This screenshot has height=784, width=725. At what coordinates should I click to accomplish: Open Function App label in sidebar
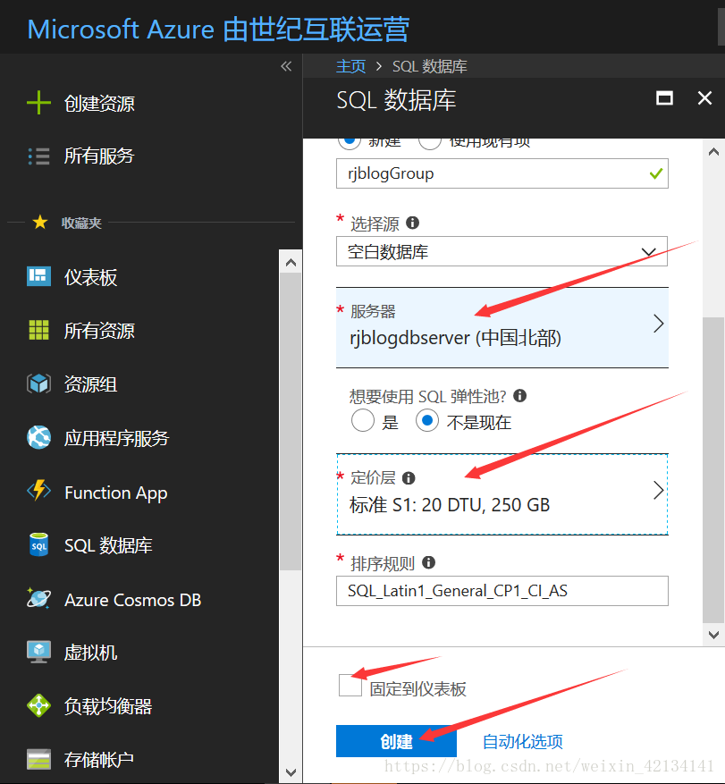(115, 493)
